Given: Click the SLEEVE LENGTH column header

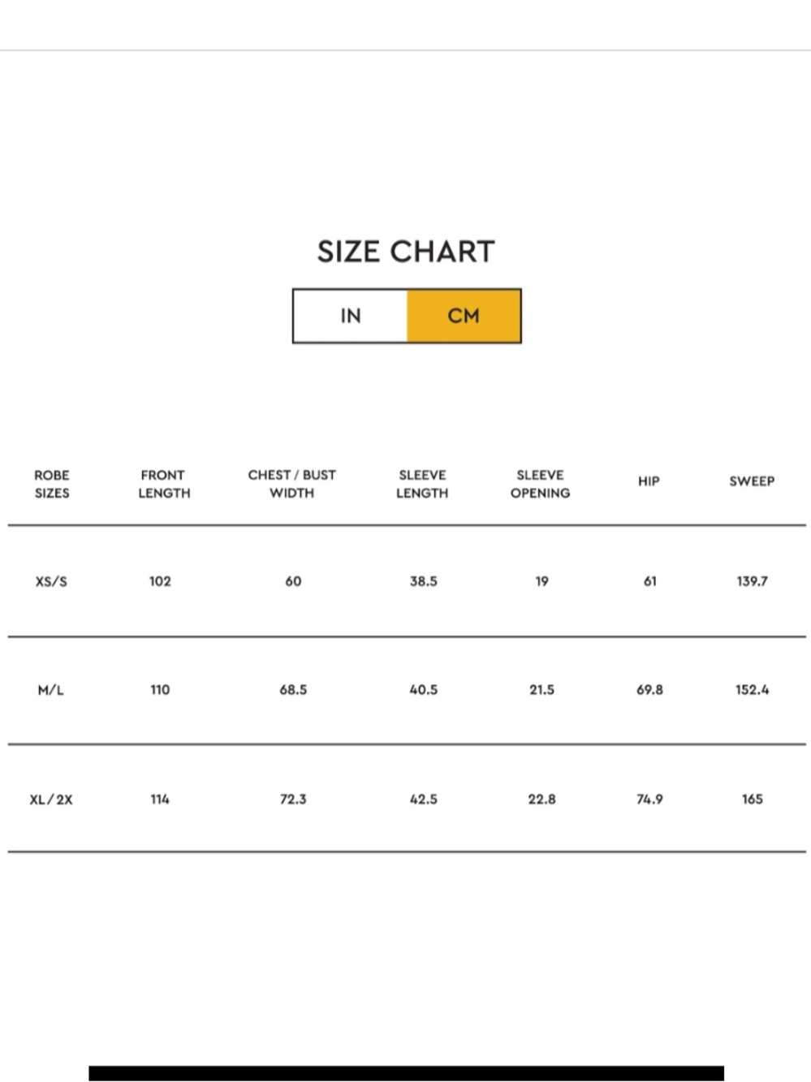Looking at the screenshot, I should 422,484.
